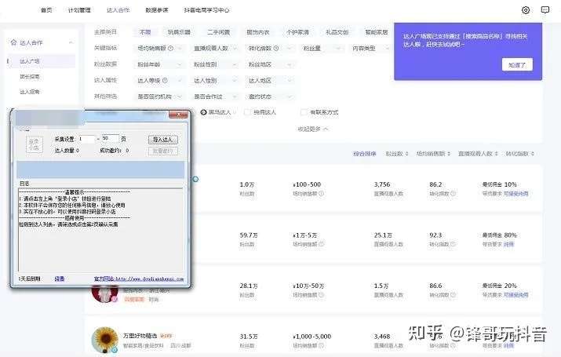
Task: Select the 礼品文创 category chip
Action: click(x=337, y=32)
